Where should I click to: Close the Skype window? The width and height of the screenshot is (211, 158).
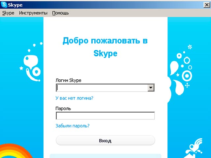(x=207, y=5)
